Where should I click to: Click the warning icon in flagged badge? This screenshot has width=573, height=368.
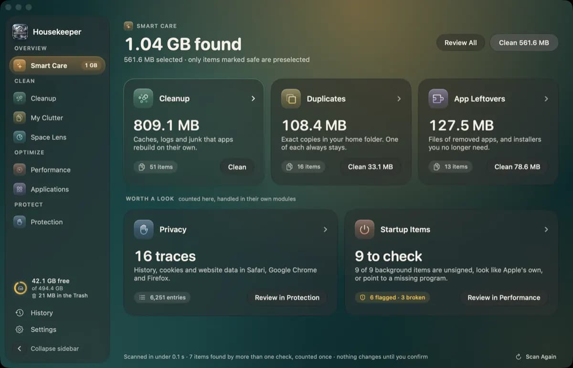click(x=362, y=297)
